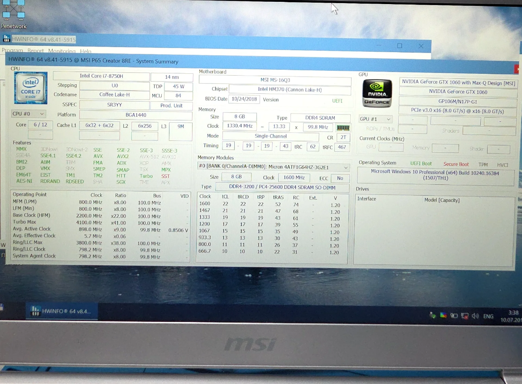
Task: Click the Drives Interface column header
Action: [367, 199]
